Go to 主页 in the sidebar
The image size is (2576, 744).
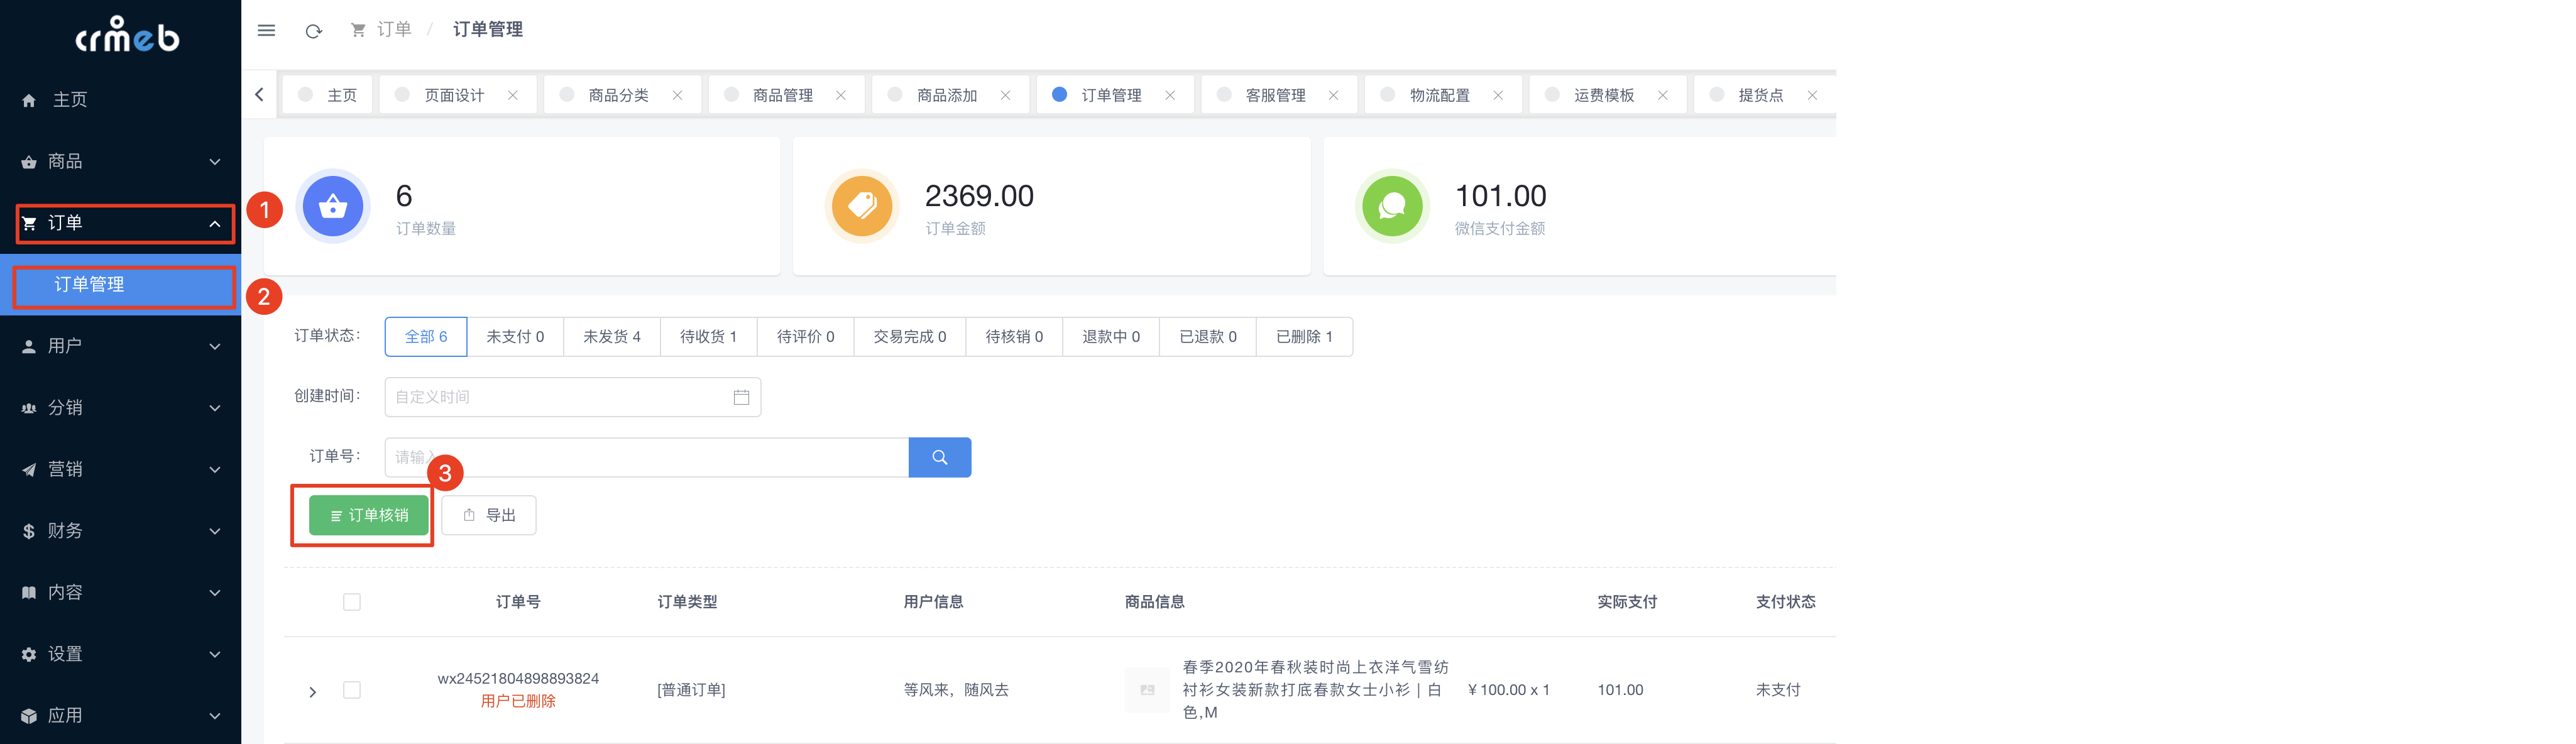(x=120, y=100)
